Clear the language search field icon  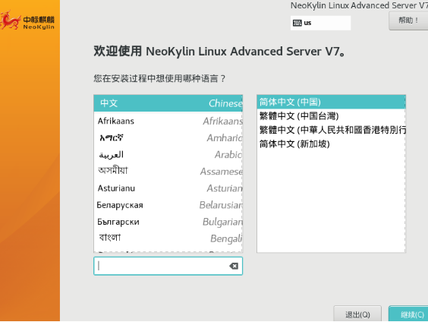point(234,266)
